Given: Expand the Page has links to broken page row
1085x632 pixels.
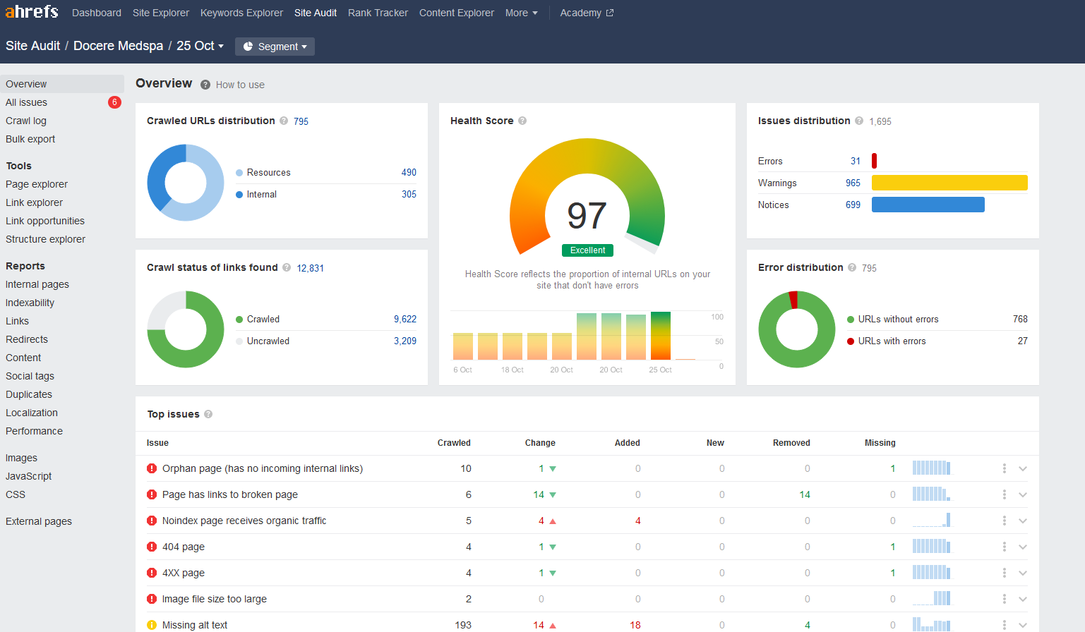Looking at the screenshot, I should (x=1023, y=494).
